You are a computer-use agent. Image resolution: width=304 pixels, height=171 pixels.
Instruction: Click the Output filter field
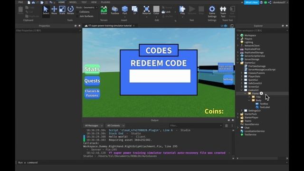point(195,125)
